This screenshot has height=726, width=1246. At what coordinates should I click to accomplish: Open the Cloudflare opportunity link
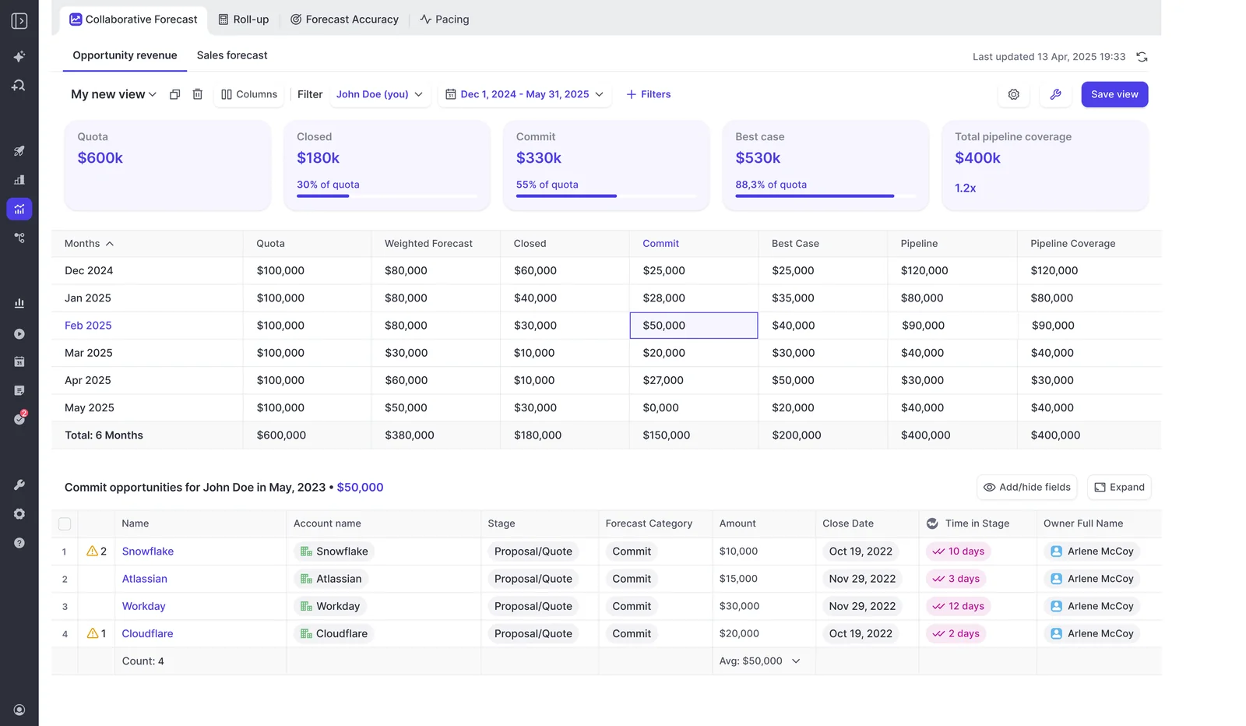click(x=148, y=633)
